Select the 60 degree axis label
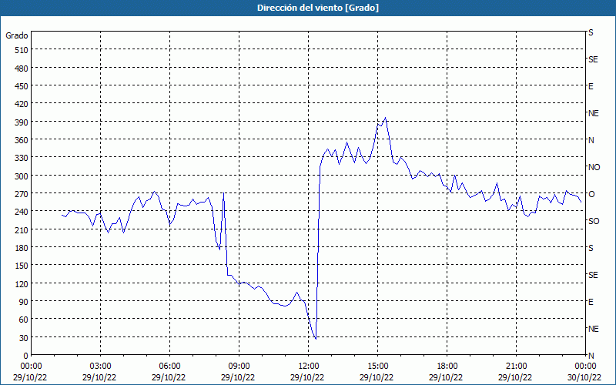616x385 pixels. coord(24,320)
